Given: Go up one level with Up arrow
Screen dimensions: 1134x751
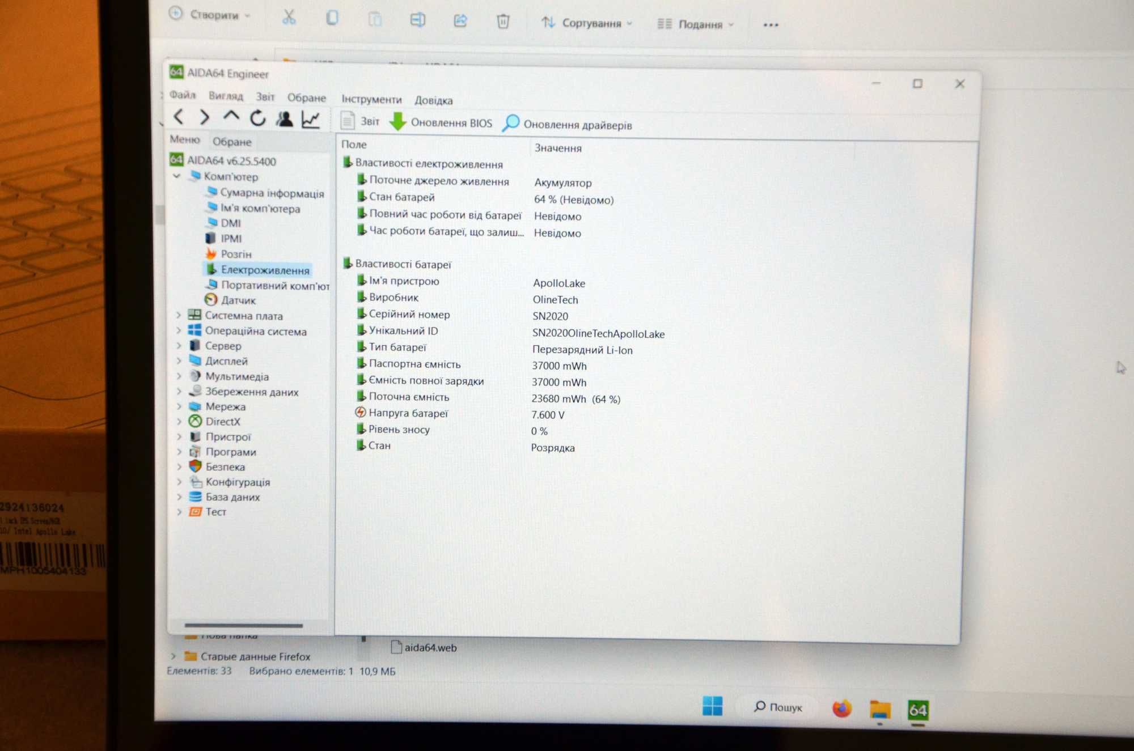Looking at the screenshot, I should [x=231, y=117].
